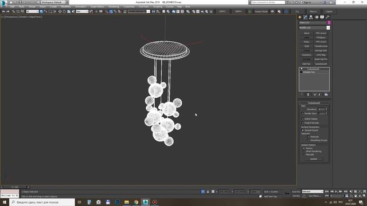Open the Scripting menu
The image size is (367, 206).
tap(158, 7)
